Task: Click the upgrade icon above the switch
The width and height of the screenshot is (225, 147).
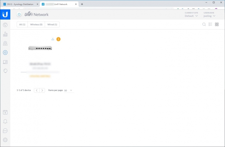Action: [x=53, y=39]
